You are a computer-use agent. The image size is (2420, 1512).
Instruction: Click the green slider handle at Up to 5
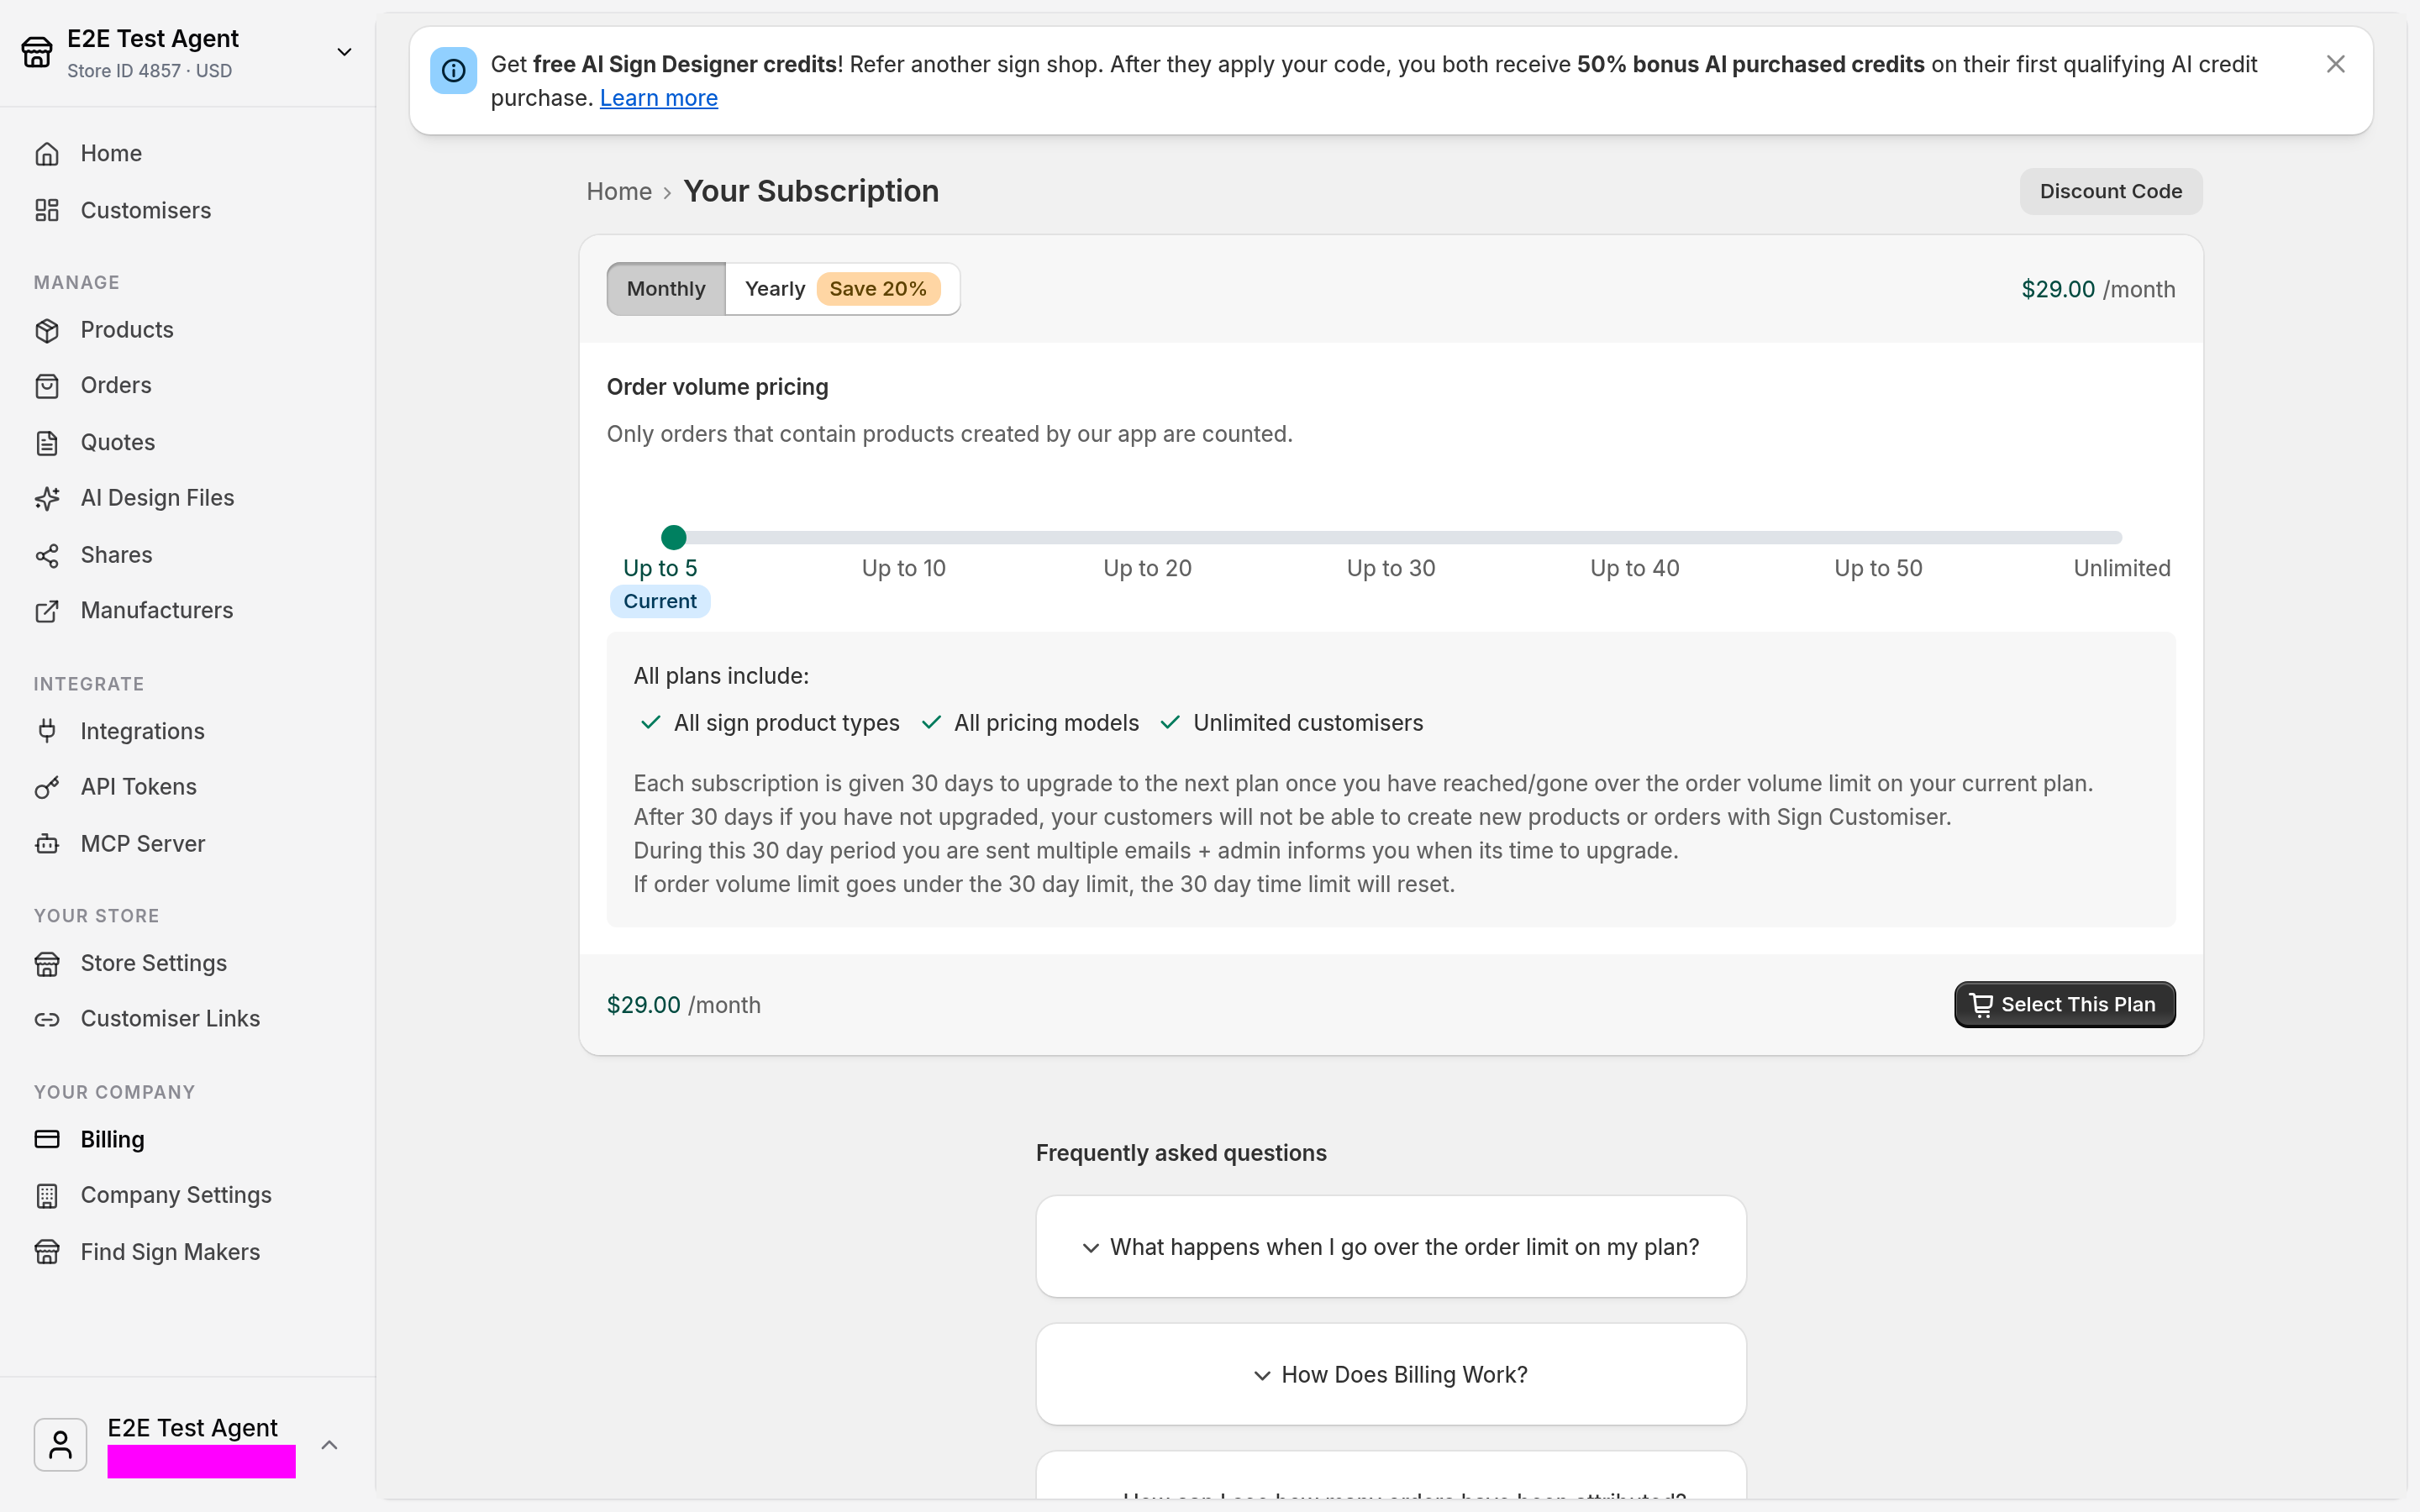coord(674,538)
